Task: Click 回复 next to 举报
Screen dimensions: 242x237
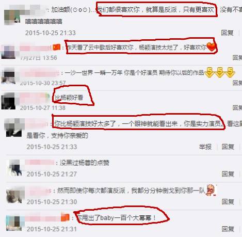Action: click(228, 147)
